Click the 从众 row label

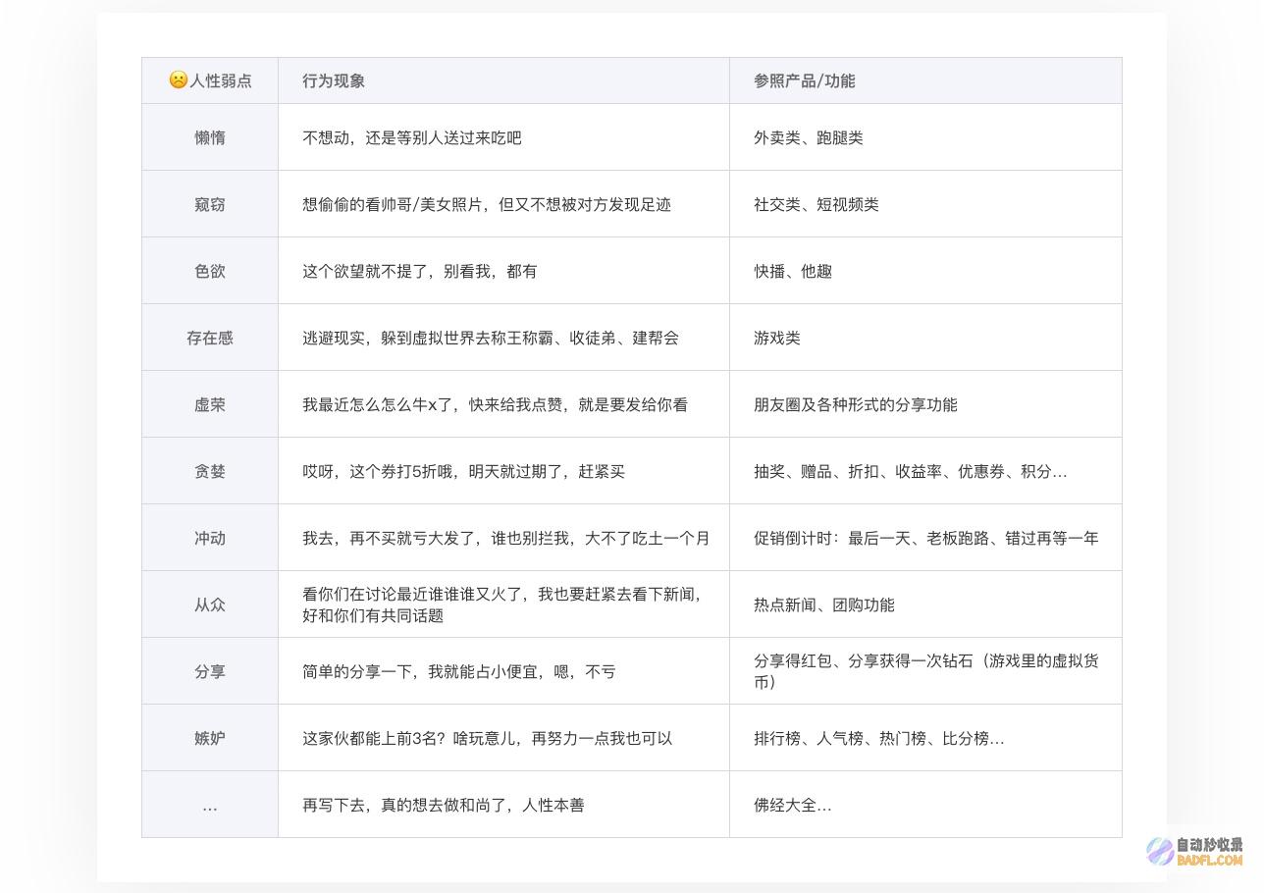point(210,604)
